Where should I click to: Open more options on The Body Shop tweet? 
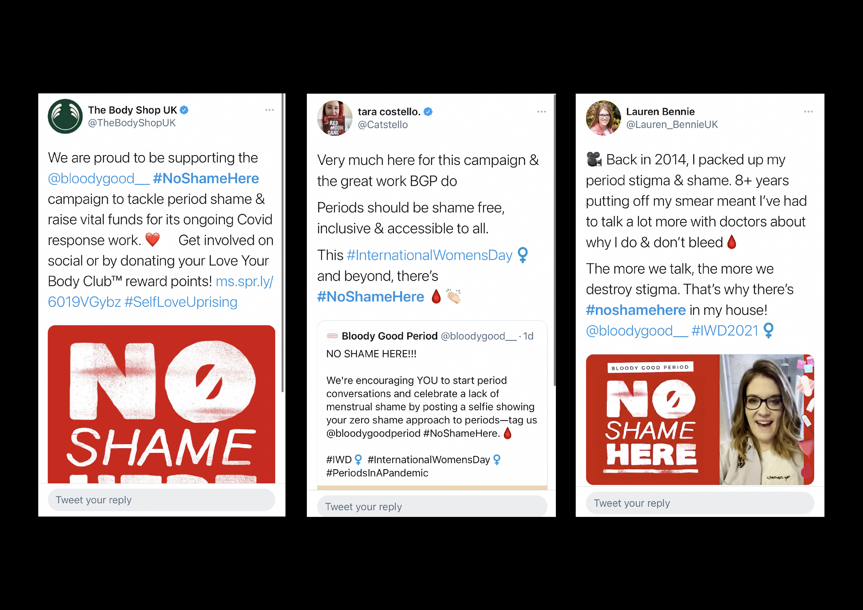coord(269,110)
